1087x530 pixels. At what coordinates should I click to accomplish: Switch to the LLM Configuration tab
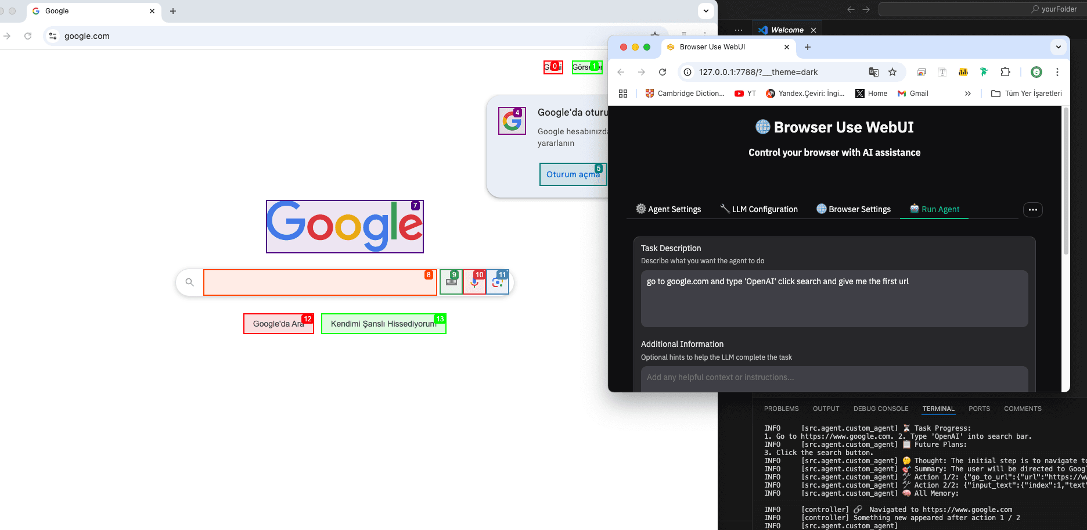coord(758,209)
